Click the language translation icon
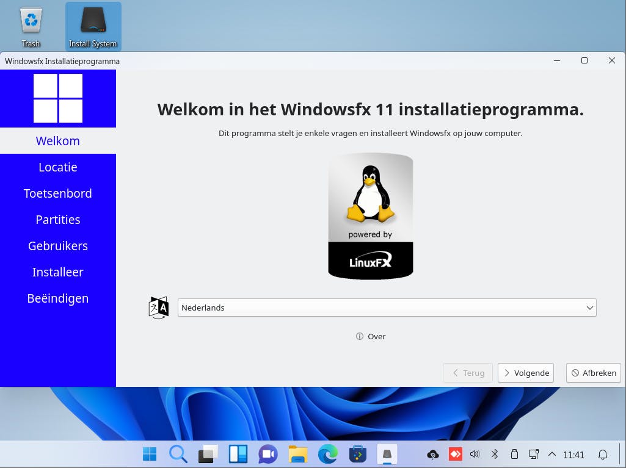The height and width of the screenshot is (468, 626). click(159, 308)
